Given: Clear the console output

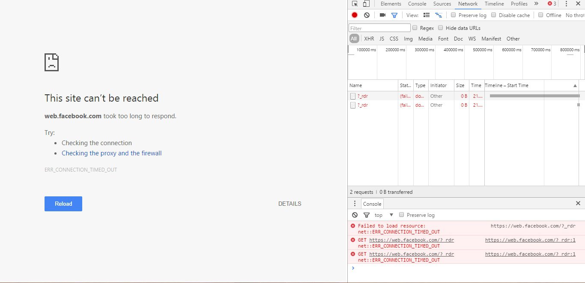Looking at the screenshot, I should pyautogui.click(x=355, y=215).
